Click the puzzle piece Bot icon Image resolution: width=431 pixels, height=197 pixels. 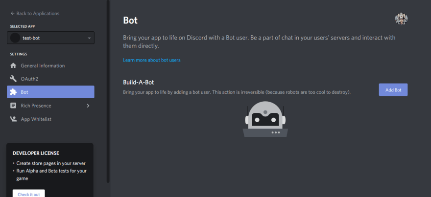(13, 92)
